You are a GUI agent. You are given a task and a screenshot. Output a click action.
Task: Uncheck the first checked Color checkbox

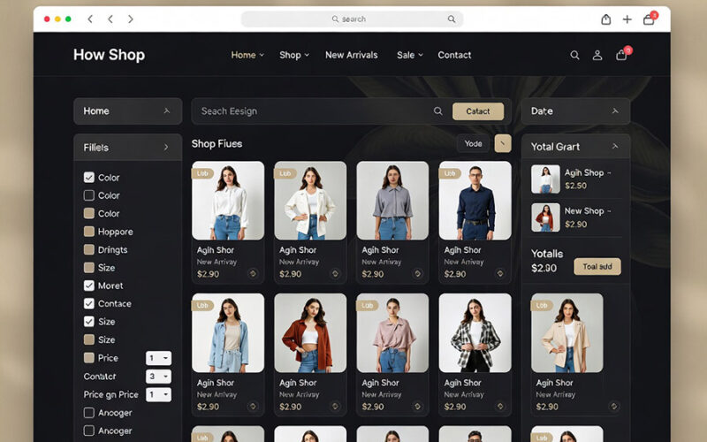click(89, 178)
